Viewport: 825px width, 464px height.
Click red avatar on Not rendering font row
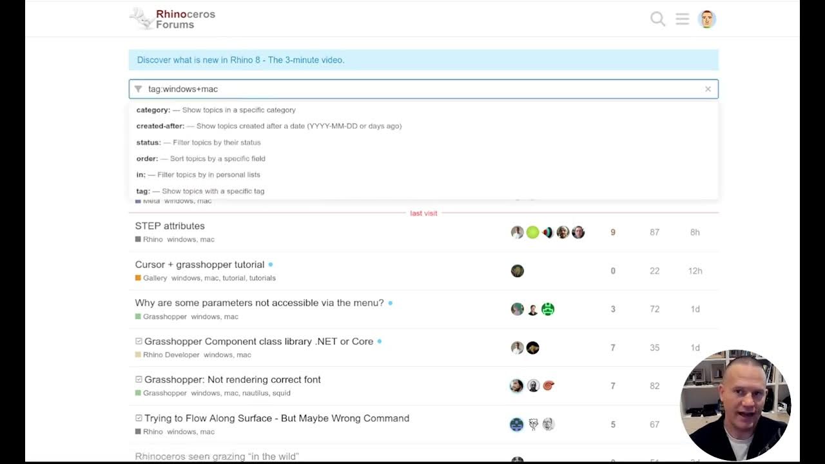(548, 386)
